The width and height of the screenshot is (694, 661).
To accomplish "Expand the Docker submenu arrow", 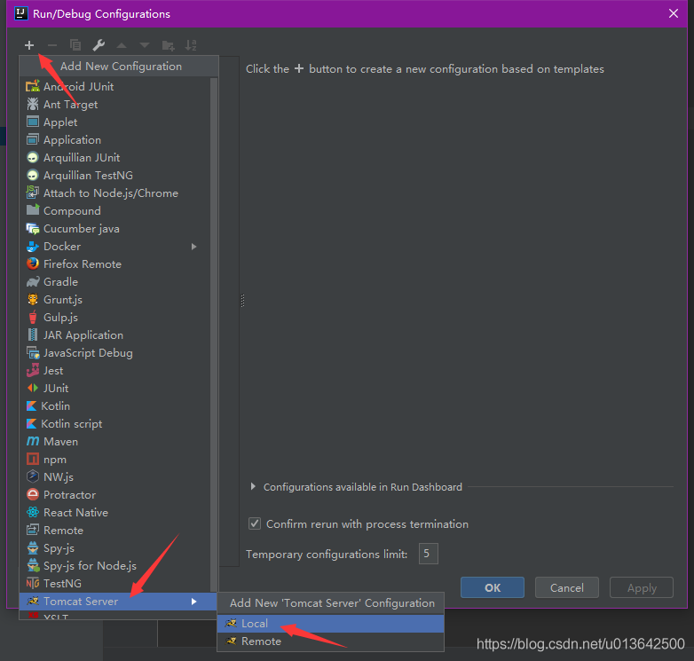I will coord(193,247).
